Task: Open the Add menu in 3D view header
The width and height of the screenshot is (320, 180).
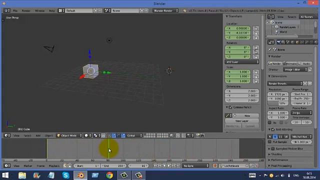Action: (38, 135)
